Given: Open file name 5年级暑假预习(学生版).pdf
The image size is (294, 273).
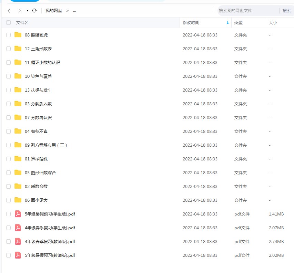Looking at the screenshot, I should pyautogui.click(x=50, y=214).
